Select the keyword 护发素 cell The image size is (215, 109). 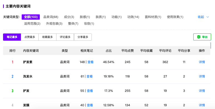[x=28, y=62]
